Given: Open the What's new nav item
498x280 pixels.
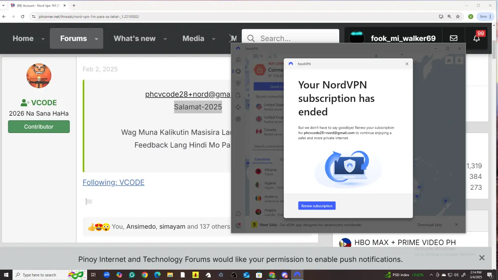Looking at the screenshot, I should (135, 38).
